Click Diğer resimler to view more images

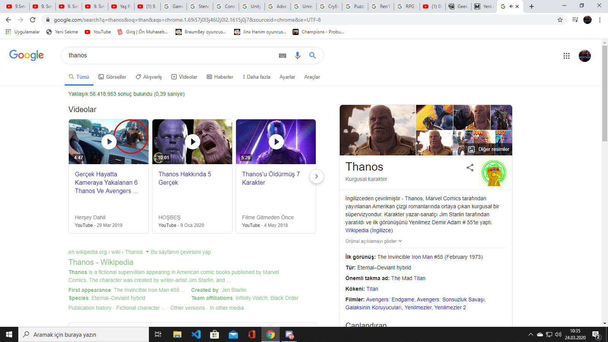point(489,149)
